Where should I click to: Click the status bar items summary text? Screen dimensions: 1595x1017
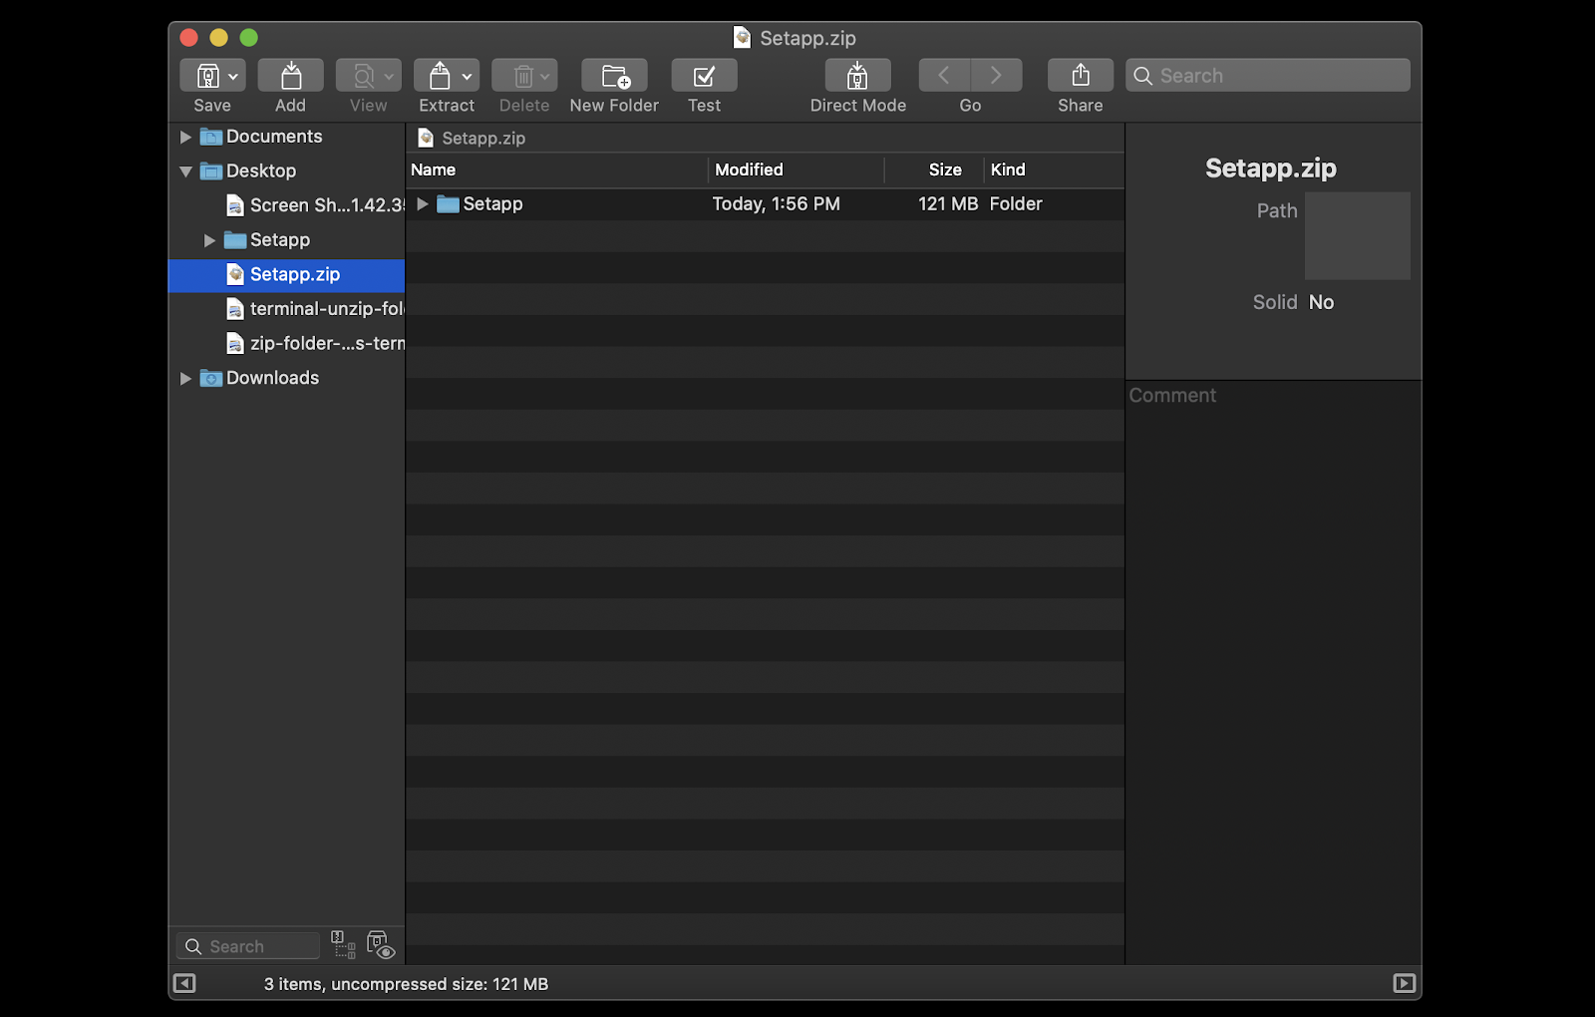[x=406, y=984]
